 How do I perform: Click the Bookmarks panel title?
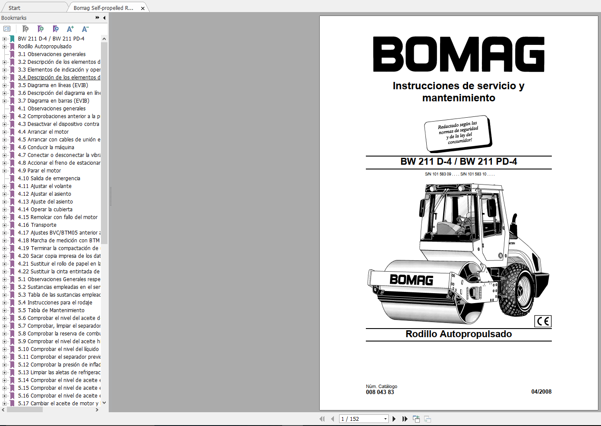[14, 18]
